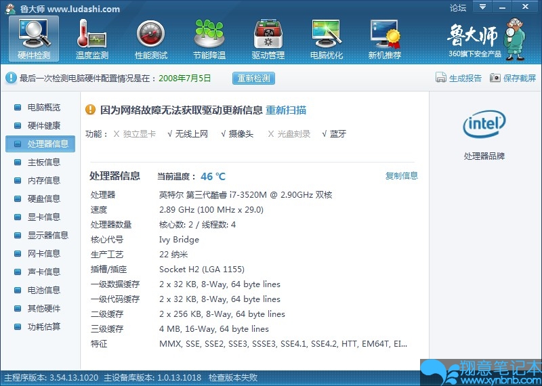Close the 鲁大师 window

[525, 7]
